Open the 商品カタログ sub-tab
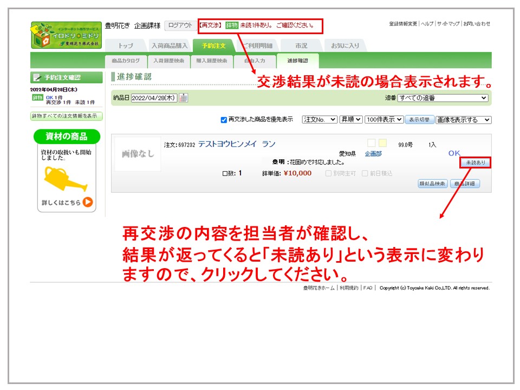 126,61
